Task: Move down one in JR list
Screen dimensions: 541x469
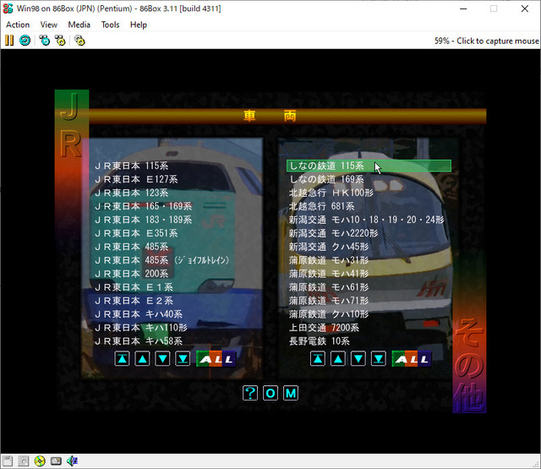Action: (162, 359)
